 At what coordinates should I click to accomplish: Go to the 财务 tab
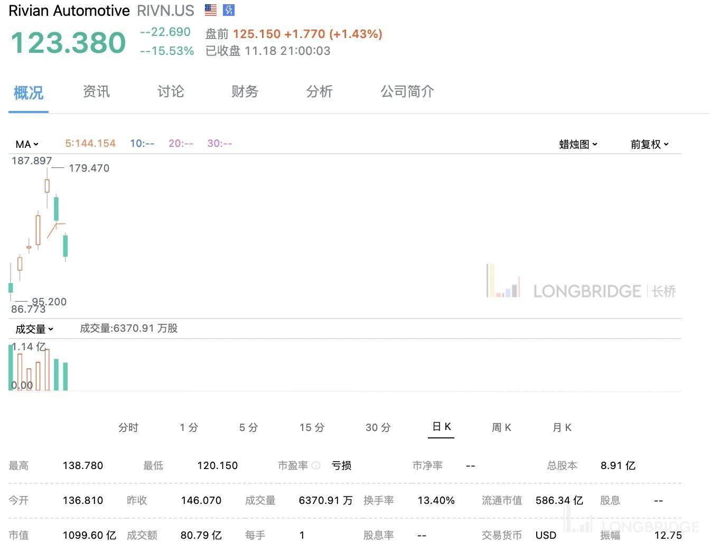(245, 92)
